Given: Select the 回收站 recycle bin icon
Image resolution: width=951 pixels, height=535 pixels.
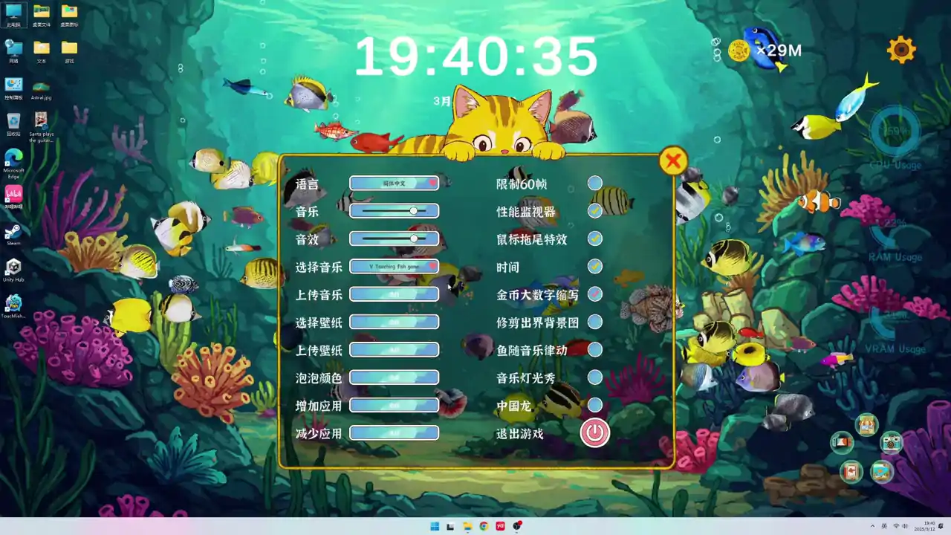Looking at the screenshot, I should (13, 124).
